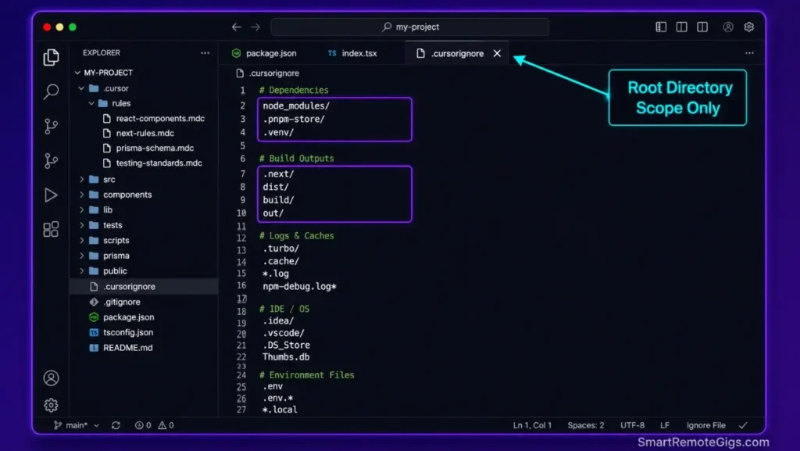Open the Run and Debug view

pos(51,195)
